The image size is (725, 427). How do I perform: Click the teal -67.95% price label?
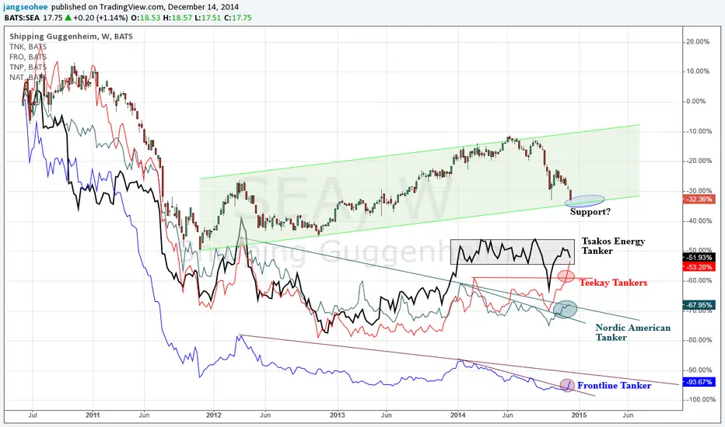[x=699, y=304]
